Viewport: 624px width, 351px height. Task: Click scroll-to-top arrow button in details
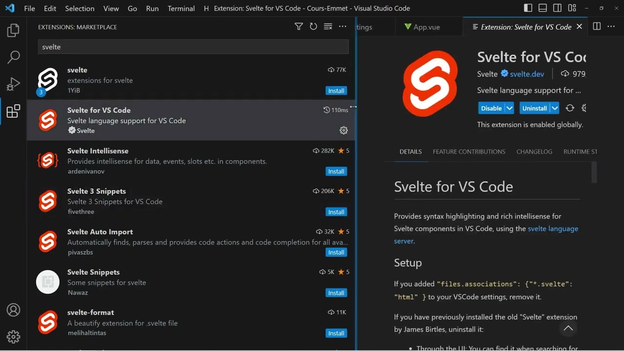(568, 329)
